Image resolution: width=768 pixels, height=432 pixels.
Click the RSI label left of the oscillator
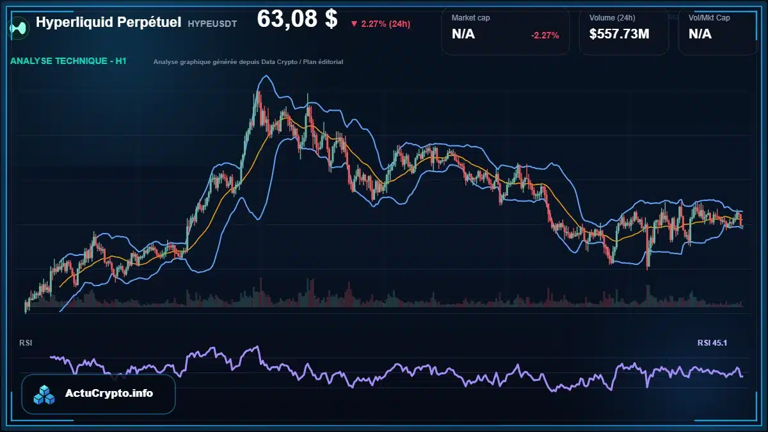pyautogui.click(x=26, y=343)
